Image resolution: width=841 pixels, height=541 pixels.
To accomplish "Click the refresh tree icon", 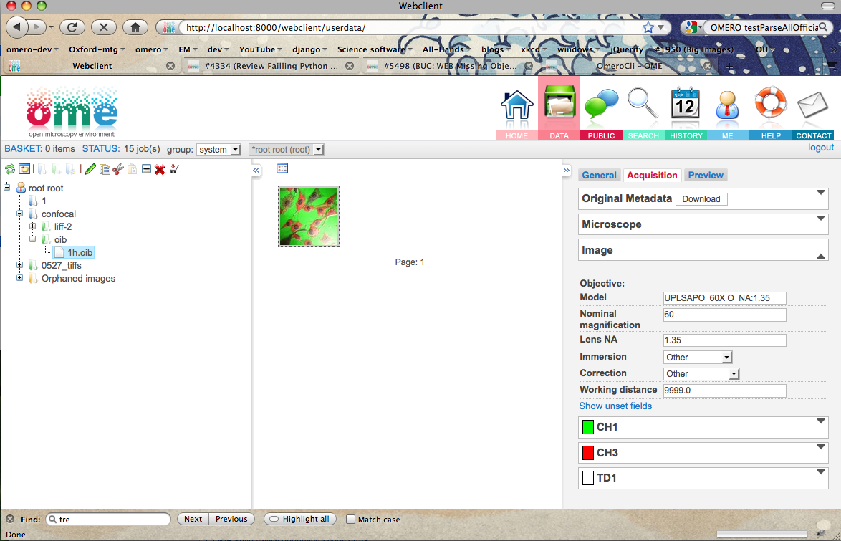I will pyautogui.click(x=10, y=169).
